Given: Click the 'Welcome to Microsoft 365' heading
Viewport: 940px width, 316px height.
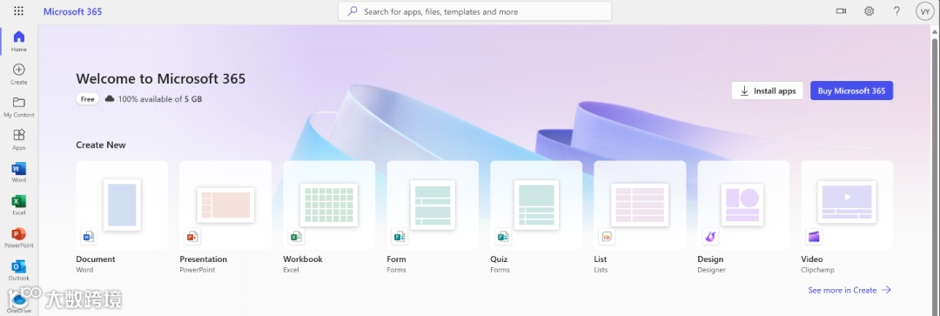Looking at the screenshot, I should (x=161, y=78).
